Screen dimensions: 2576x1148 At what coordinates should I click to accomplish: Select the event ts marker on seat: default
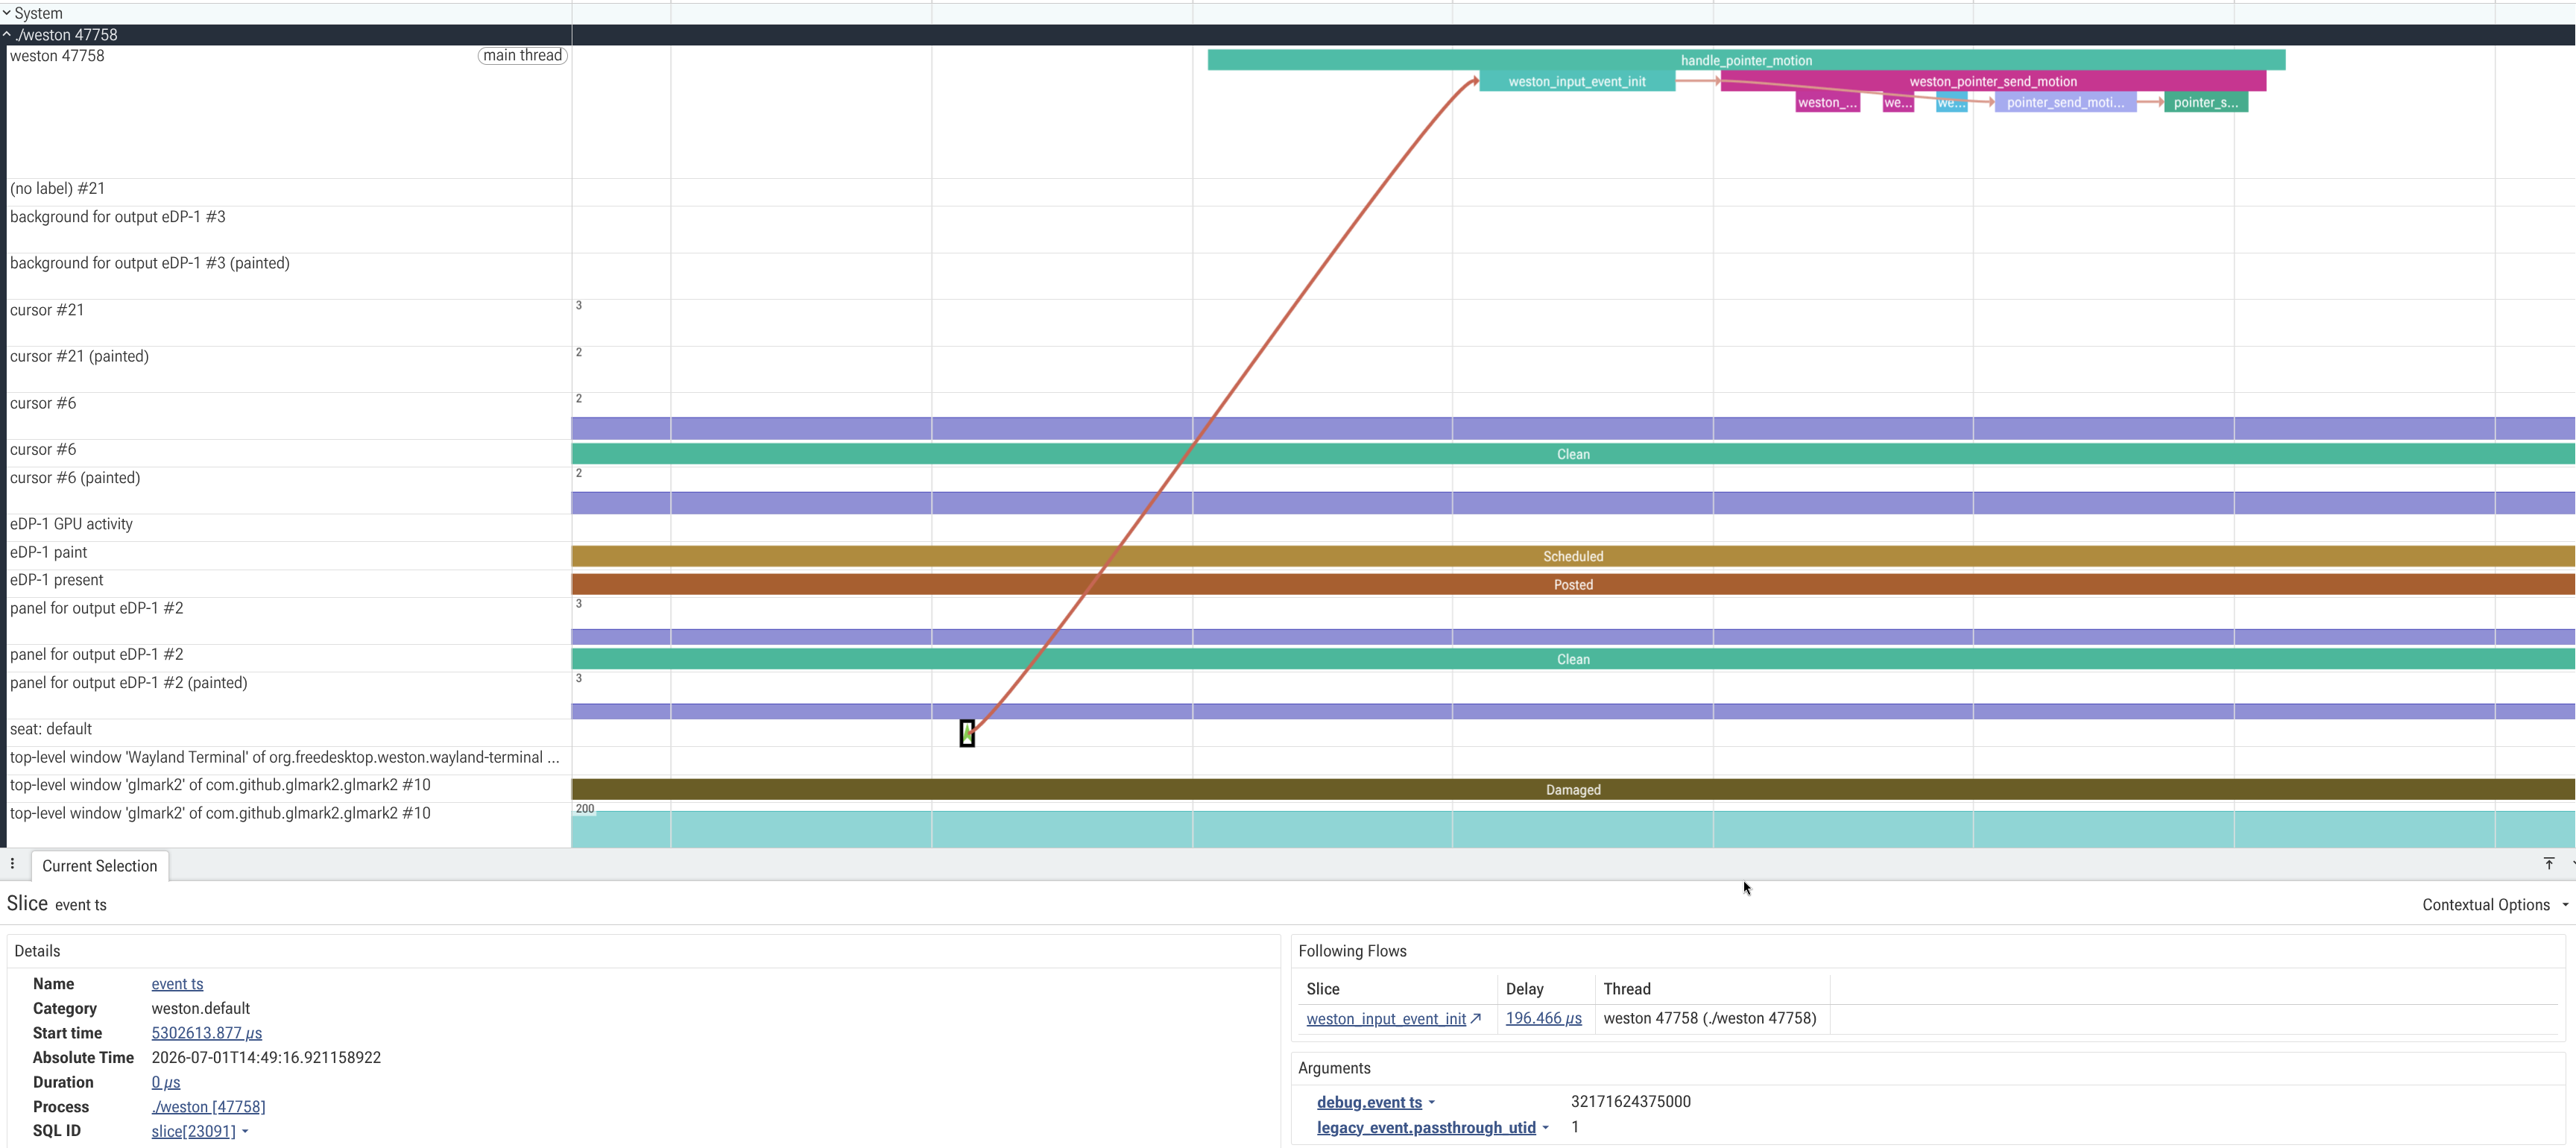(x=967, y=733)
